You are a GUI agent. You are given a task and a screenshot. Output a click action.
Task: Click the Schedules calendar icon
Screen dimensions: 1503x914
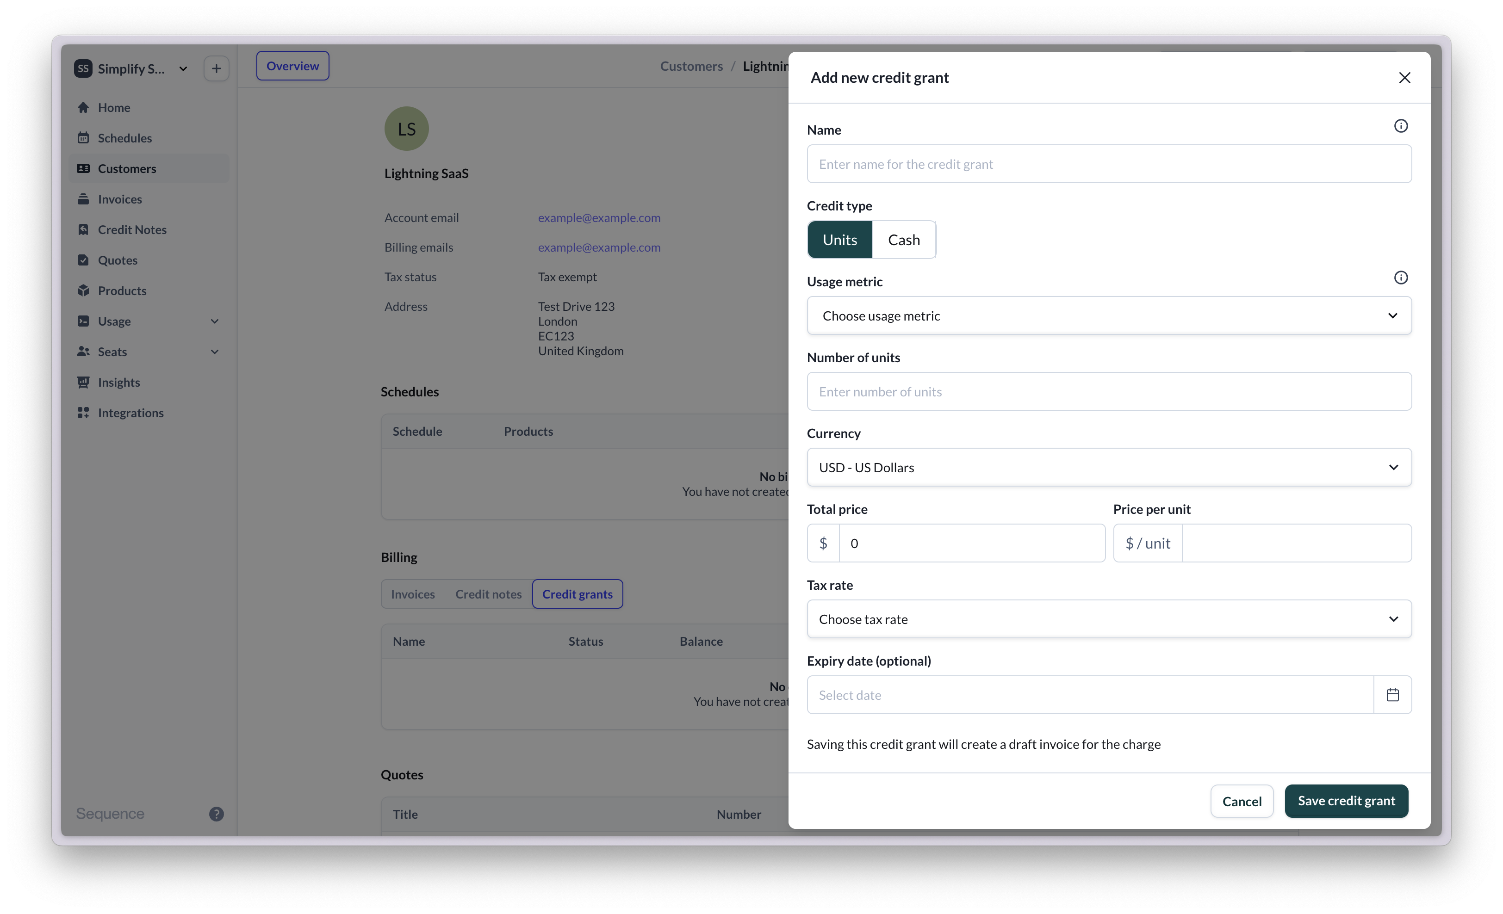coord(84,138)
